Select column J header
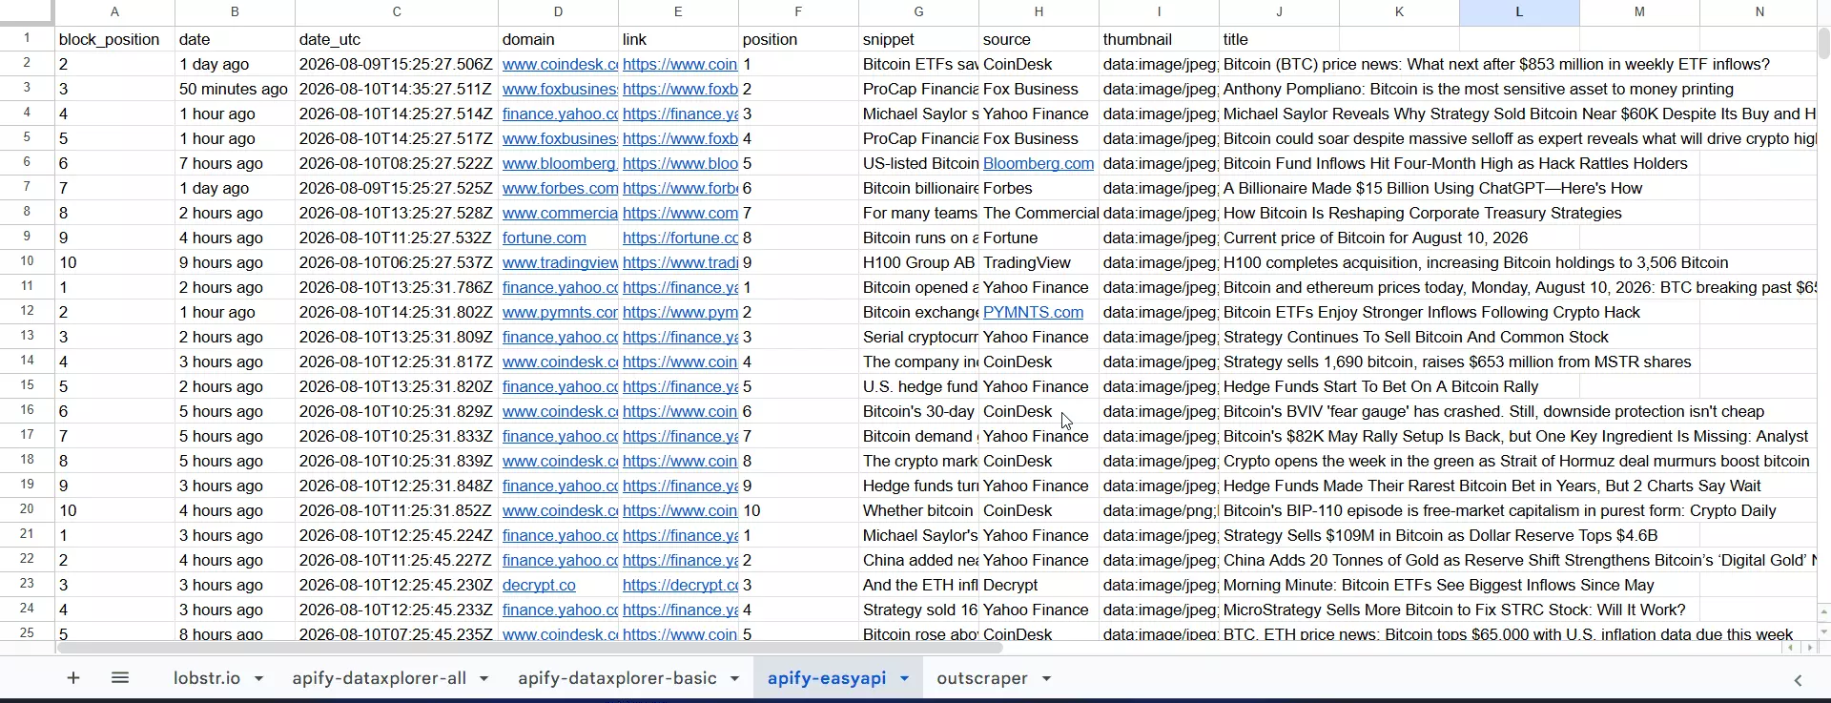This screenshot has height=703, width=1831. tap(1279, 12)
